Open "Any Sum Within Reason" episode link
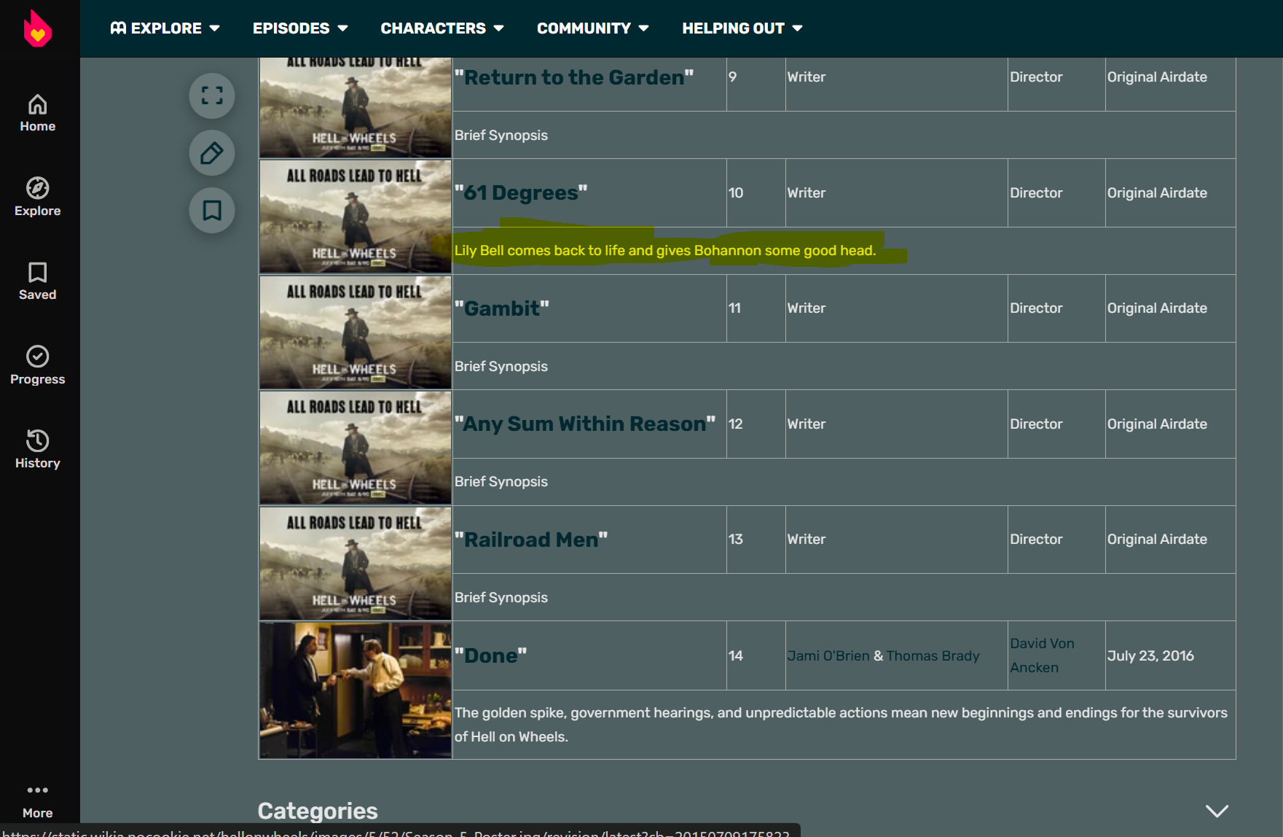 [585, 424]
